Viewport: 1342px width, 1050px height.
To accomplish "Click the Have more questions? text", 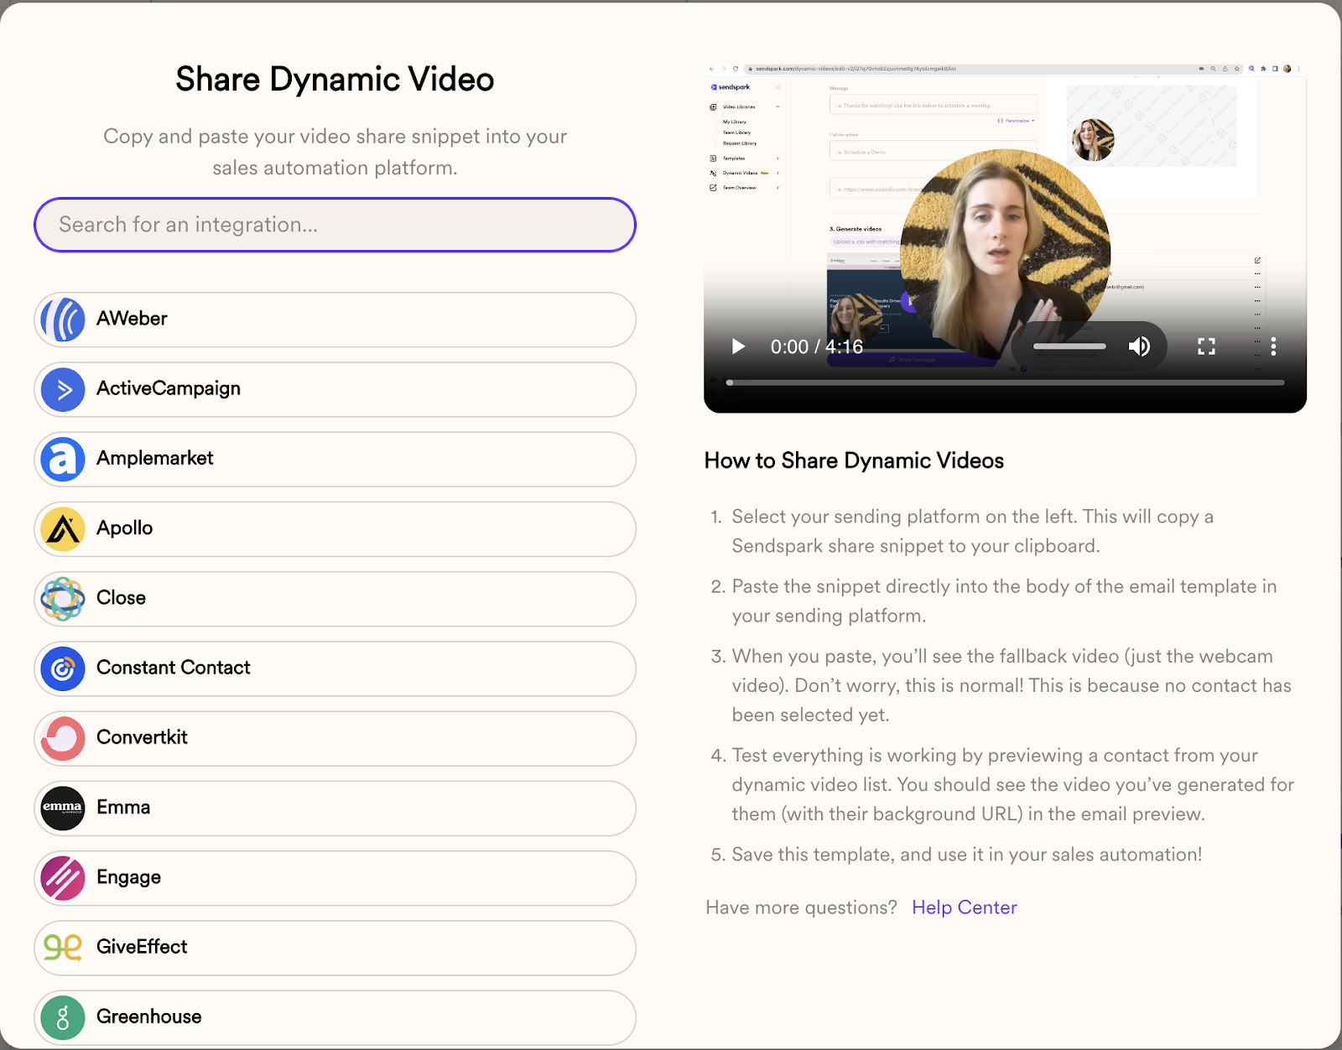I will pyautogui.click(x=801, y=907).
